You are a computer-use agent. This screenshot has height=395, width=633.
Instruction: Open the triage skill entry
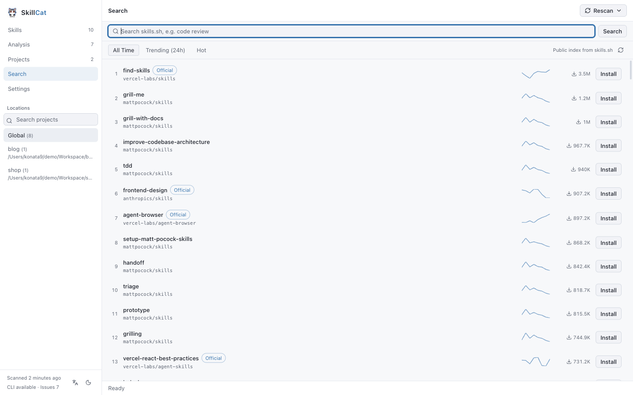pyautogui.click(x=131, y=286)
